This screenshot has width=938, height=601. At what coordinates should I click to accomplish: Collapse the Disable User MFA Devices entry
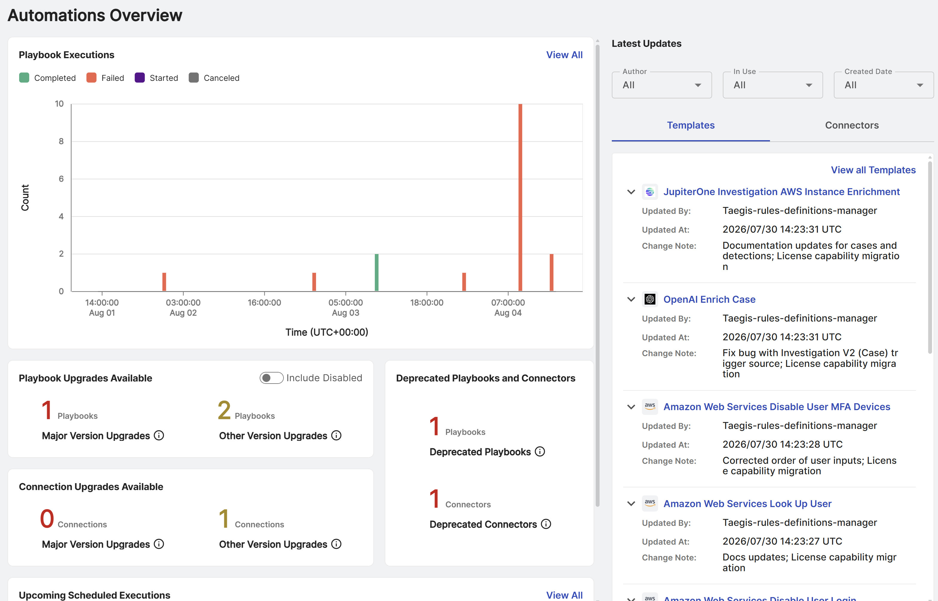(x=631, y=407)
